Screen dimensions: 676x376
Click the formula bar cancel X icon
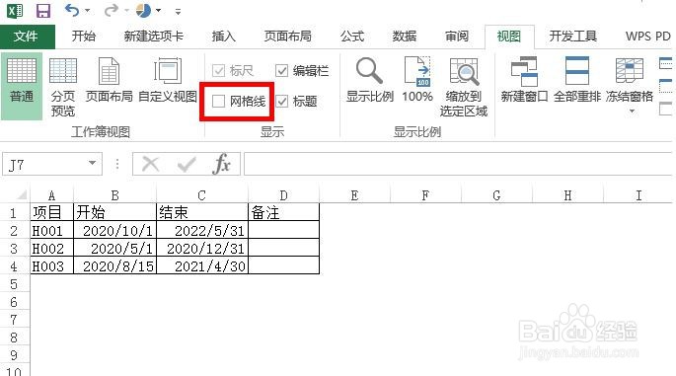tap(150, 164)
